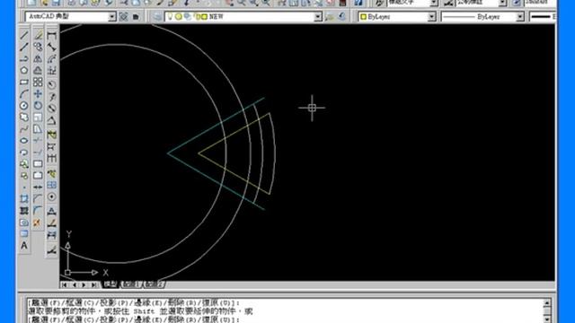Viewport: 575px width, 323px height.
Task: Select the Ellipse tool
Action: tap(24, 141)
